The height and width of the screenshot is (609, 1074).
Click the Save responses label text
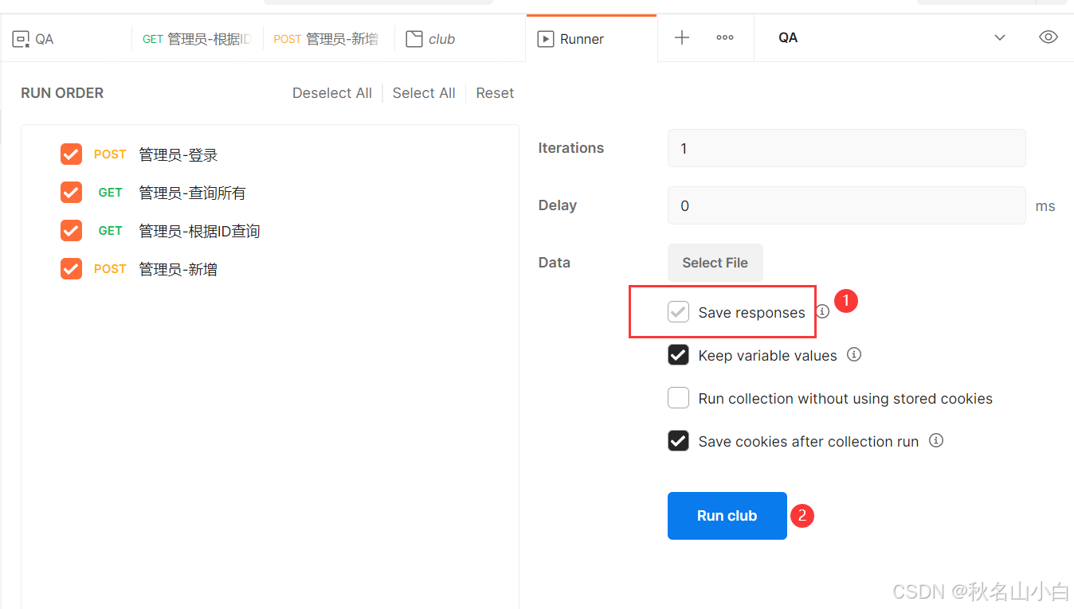[752, 313]
